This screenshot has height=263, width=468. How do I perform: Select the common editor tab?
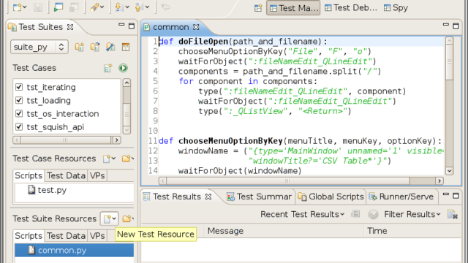(x=170, y=27)
